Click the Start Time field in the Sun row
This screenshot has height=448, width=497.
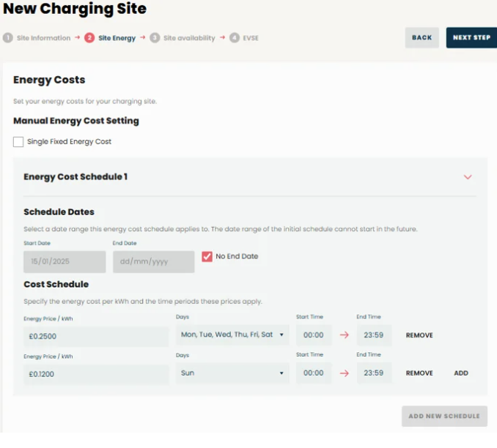coord(314,373)
